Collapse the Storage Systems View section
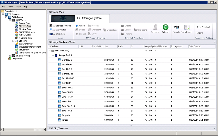The width and height of the screenshot is (218, 136). coord(215,42)
